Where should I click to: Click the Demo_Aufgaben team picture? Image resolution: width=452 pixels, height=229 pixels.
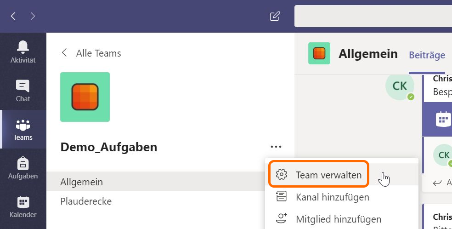pos(85,97)
